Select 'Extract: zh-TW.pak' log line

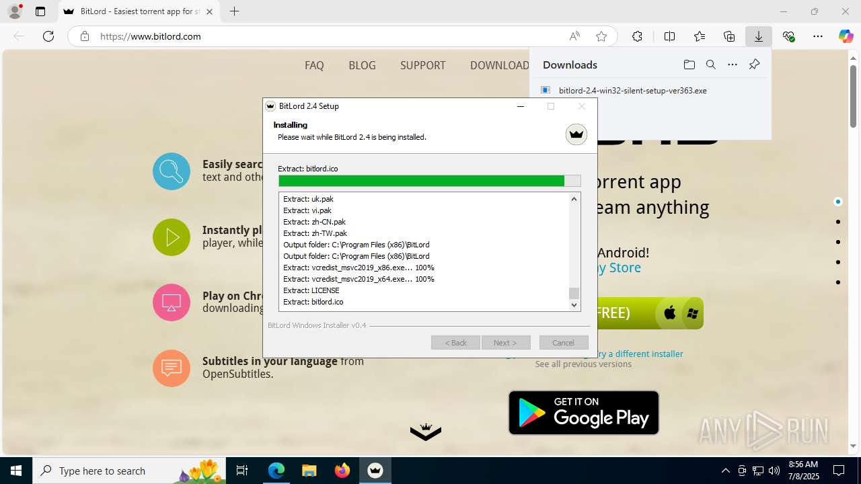pyautogui.click(x=315, y=233)
